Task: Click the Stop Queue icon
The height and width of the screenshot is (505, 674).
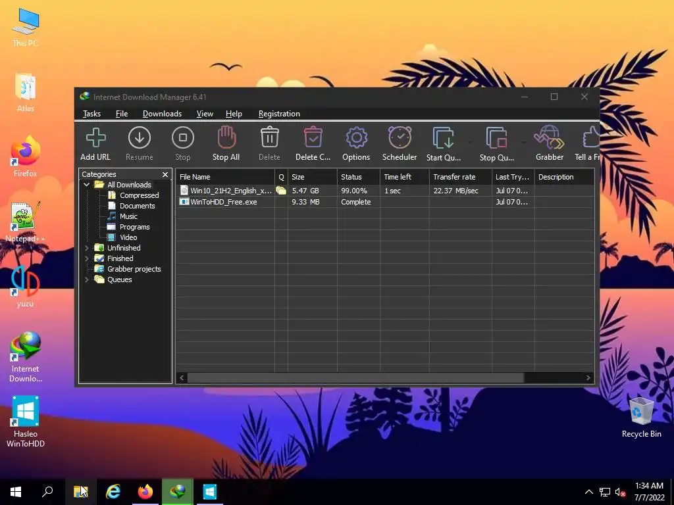Action: (496, 138)
